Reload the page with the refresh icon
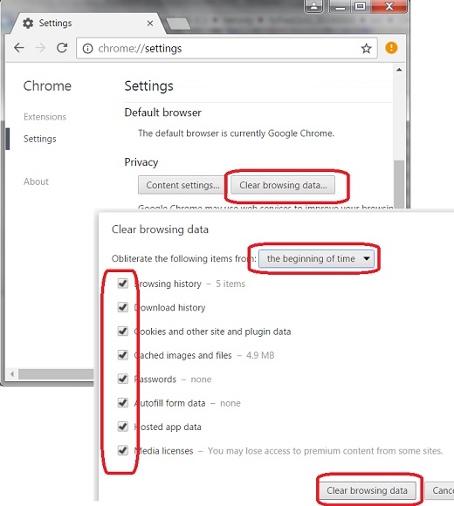 (62, 48)
